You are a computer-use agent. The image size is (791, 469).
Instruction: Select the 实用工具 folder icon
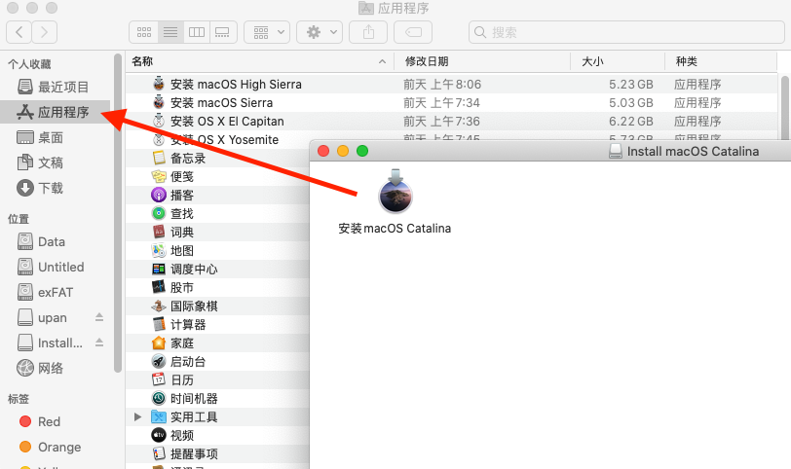tap(159, 417)
